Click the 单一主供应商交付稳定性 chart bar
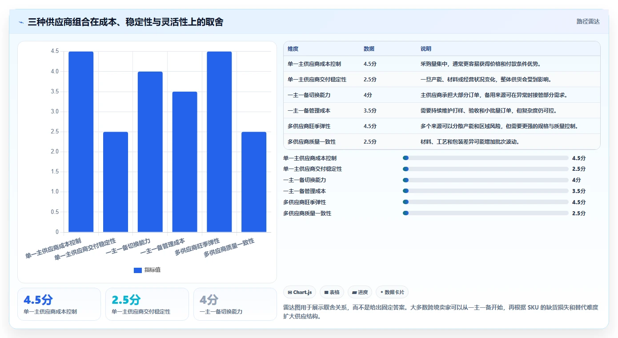This screenshot has width=618, height=338. [116, 182]
